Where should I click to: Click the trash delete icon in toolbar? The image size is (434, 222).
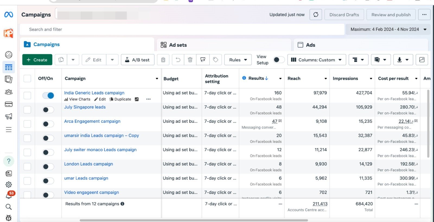[190, 60]
